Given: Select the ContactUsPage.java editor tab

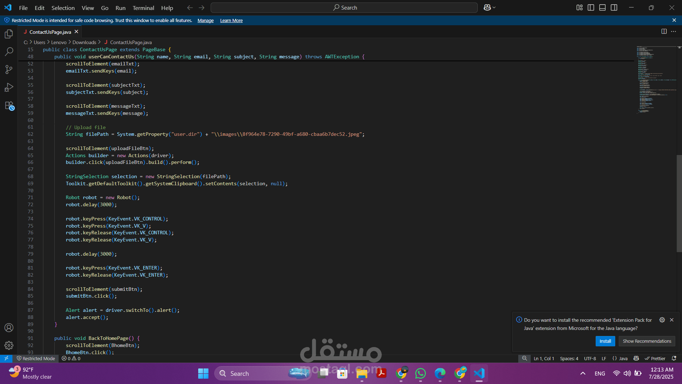Looking at the screenshot, I should 50,32.
